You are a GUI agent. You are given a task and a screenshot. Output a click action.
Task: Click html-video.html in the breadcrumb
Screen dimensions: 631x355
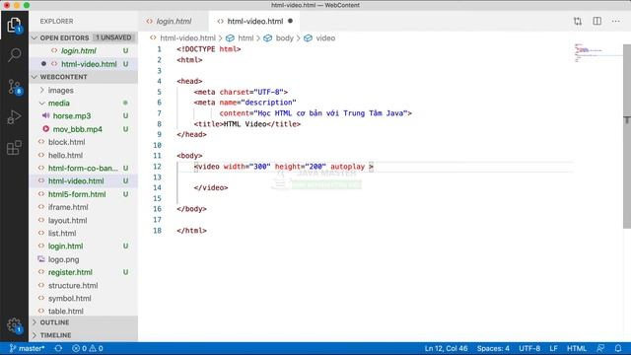(187, 38)
